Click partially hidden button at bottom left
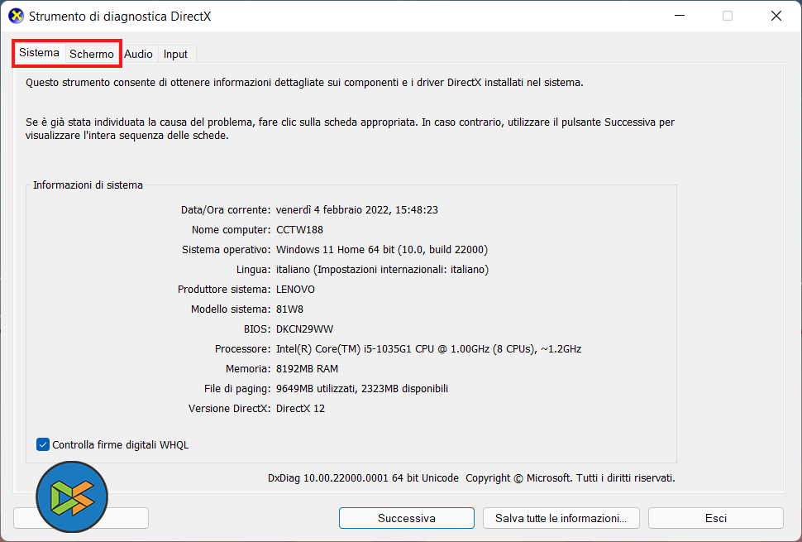Screen dimensions: 802x542 tap(128, 518)
